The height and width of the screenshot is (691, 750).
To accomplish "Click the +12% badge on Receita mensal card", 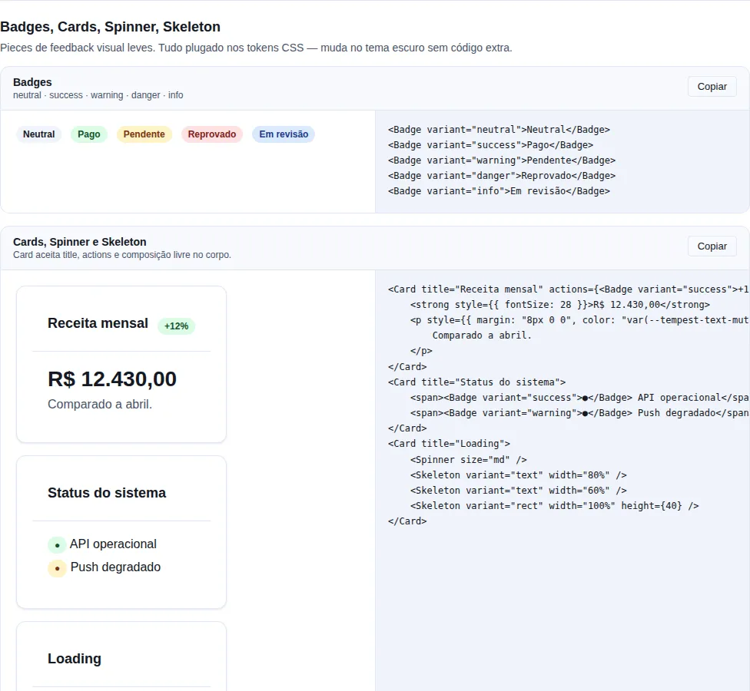I will coord(177,326).
